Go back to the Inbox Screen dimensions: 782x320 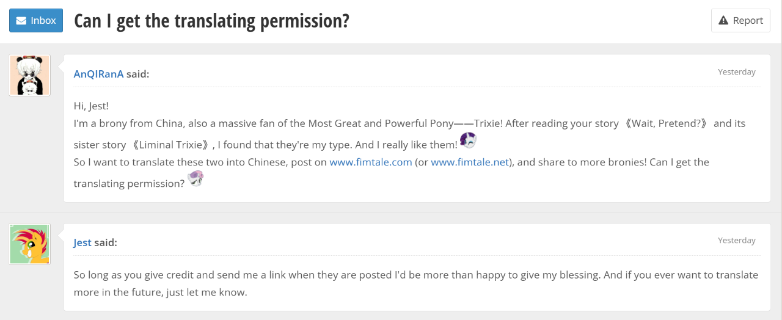[x=36, y=20]
